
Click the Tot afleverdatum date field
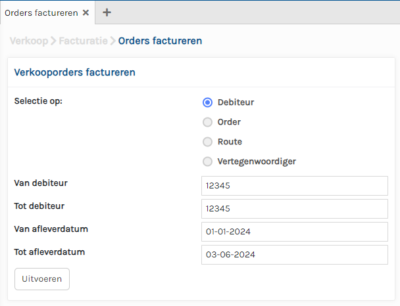coord(294,255)
